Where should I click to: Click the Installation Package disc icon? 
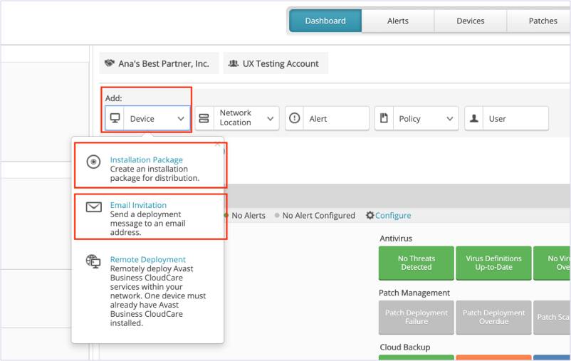(x=93, y=162)
